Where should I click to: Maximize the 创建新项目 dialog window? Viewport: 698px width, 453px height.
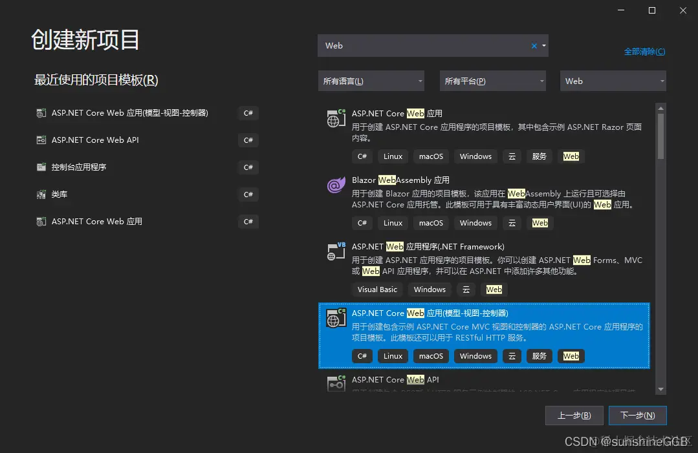click(x=651, y=10)
